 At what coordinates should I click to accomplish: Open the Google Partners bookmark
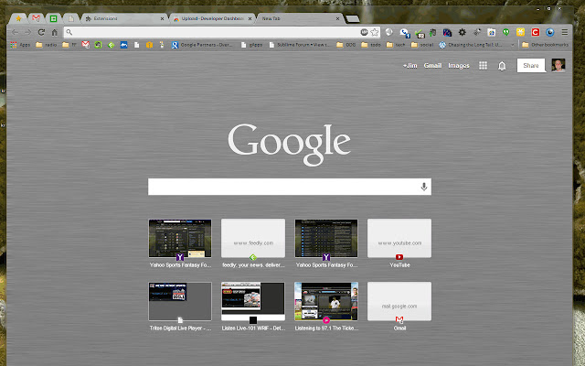201,45
